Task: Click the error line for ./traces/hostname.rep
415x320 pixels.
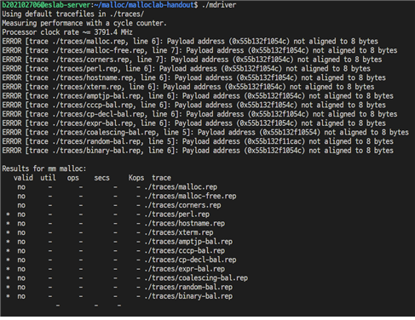Action: [x=194, y=77]
